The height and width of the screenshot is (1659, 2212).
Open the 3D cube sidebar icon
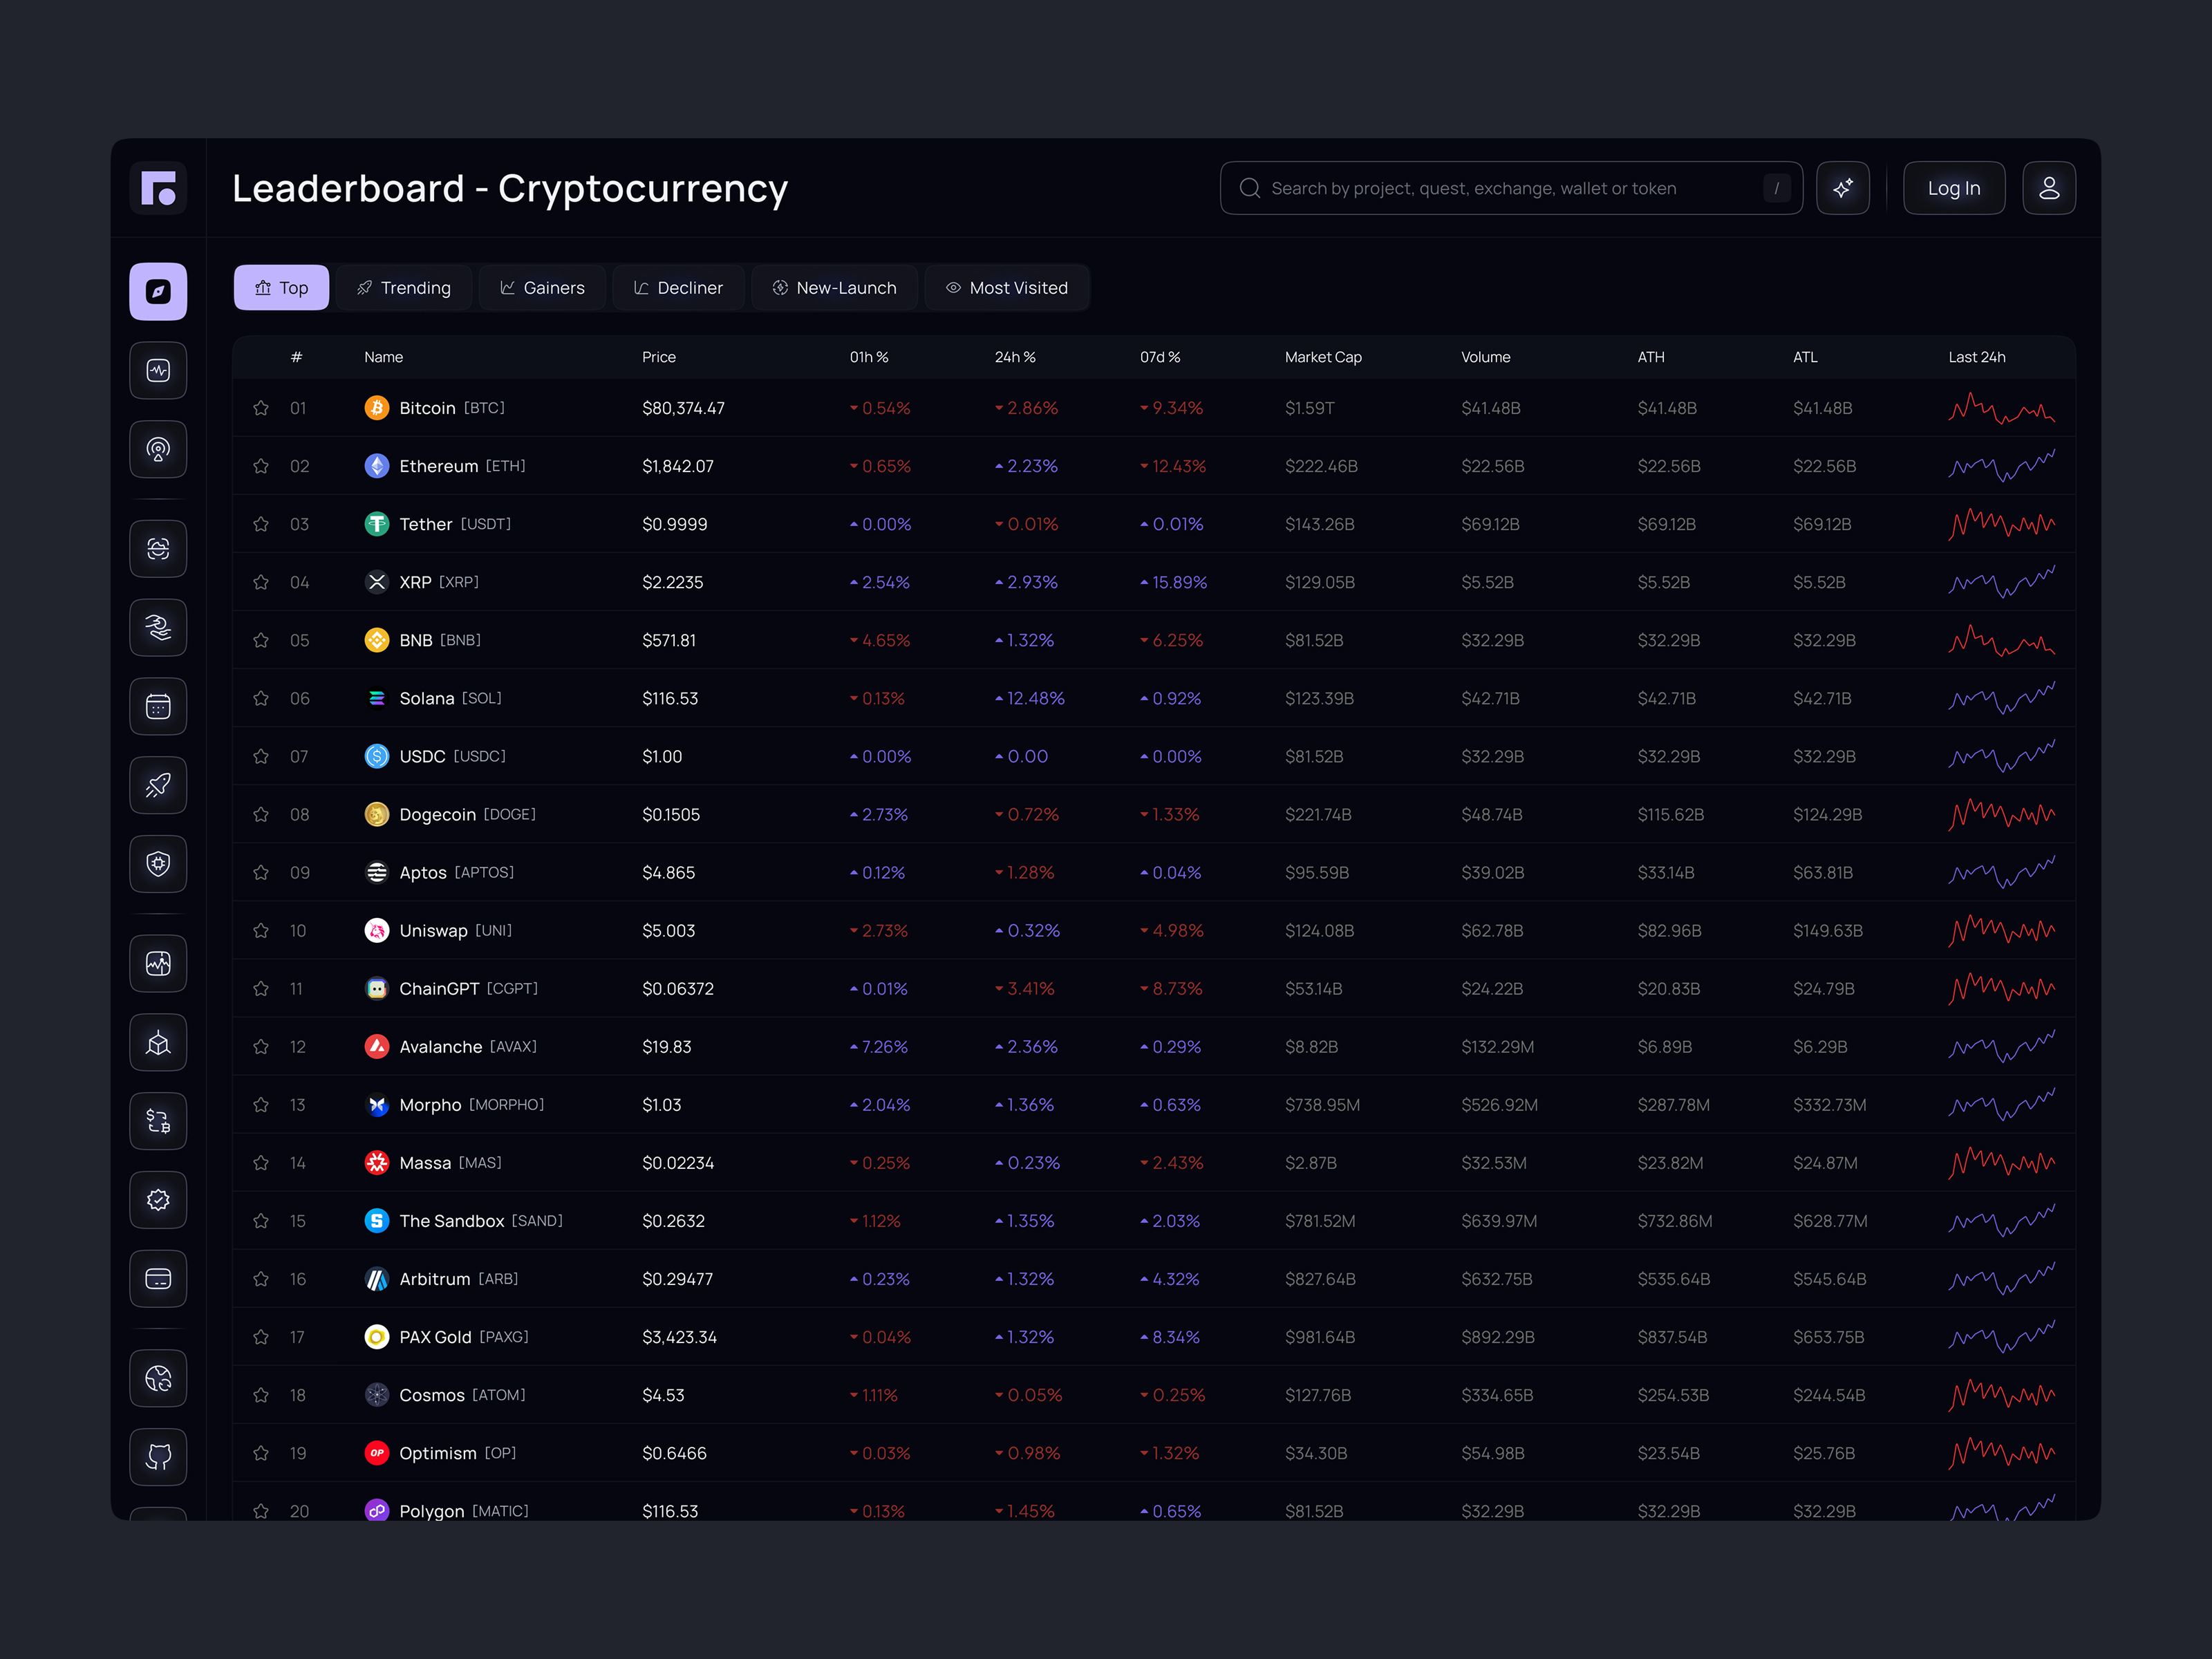point(158,1042)
